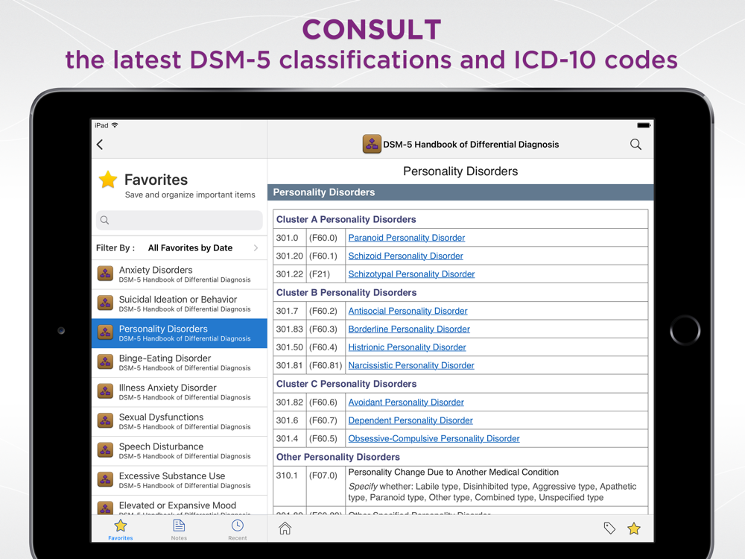745x559 pixels.
Task: Open Sexual Dysfunctions favorite
Action: point(179,422)
